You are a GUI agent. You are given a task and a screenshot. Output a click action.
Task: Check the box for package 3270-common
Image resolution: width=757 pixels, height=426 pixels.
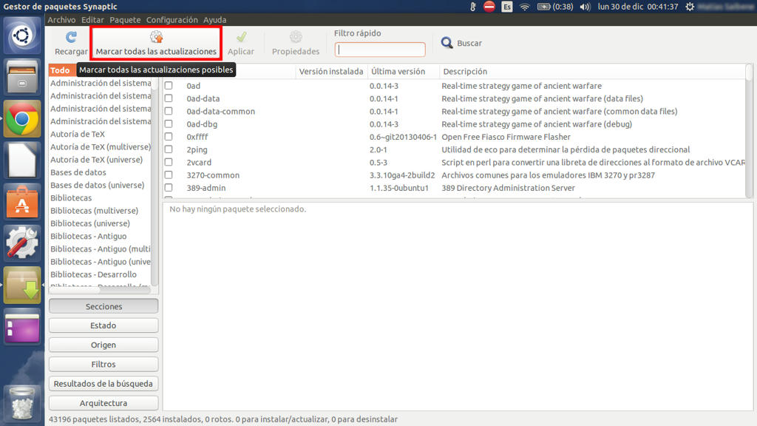coord(169,175)
